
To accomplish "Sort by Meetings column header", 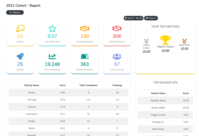I will [117, 85].
